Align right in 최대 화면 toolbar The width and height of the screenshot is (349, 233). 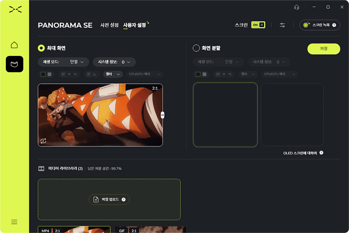(75, 74)
